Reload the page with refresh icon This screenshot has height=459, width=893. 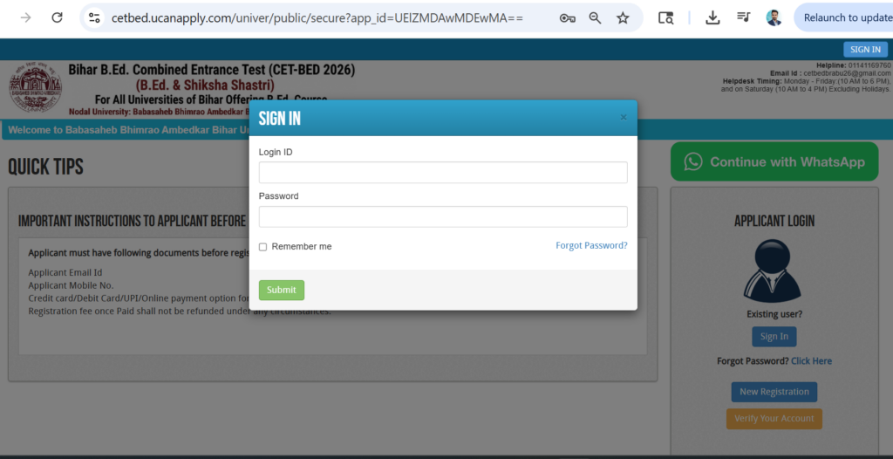[57, 17]
